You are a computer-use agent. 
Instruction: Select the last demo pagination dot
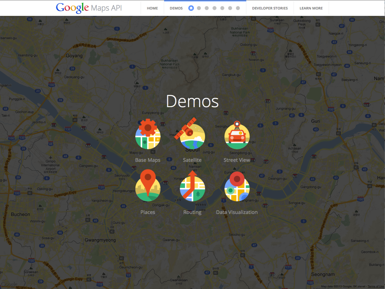(238, 8)
